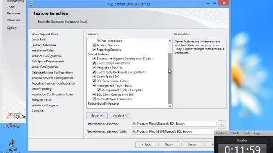Open Resources in Installation Center sidebar

(13, 13)
